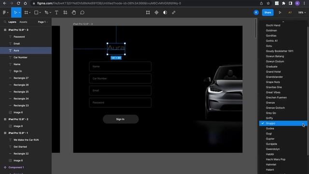Click the Share button

[267, 13]
